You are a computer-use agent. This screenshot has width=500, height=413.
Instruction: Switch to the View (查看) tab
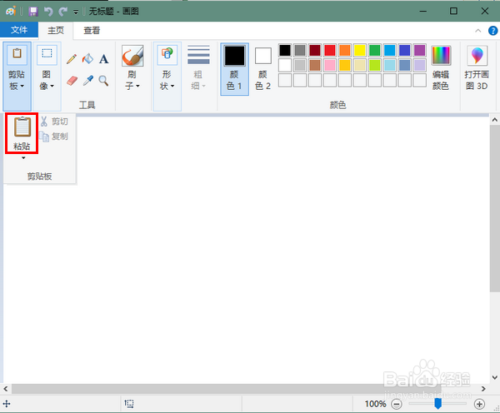92,30
